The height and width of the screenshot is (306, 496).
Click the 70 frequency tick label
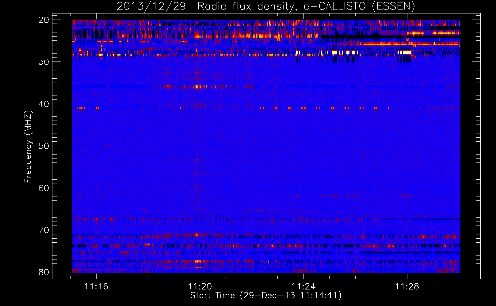coord(44,230)
